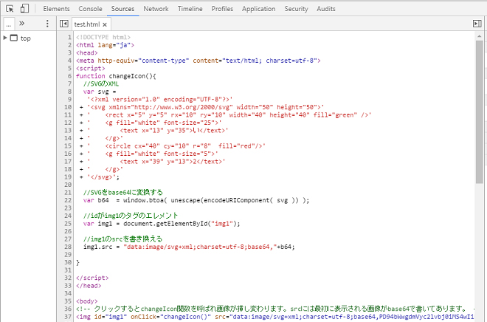This screenshot has width=487, height=322.
Task: Expand the top frame tree node
Action: click(x=5, y=38)
